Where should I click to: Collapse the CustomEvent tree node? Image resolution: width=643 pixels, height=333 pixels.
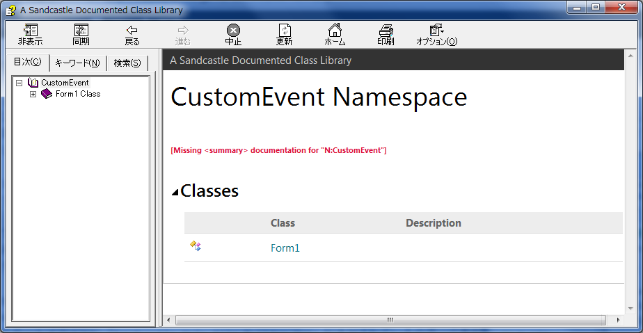pos(19,83)
